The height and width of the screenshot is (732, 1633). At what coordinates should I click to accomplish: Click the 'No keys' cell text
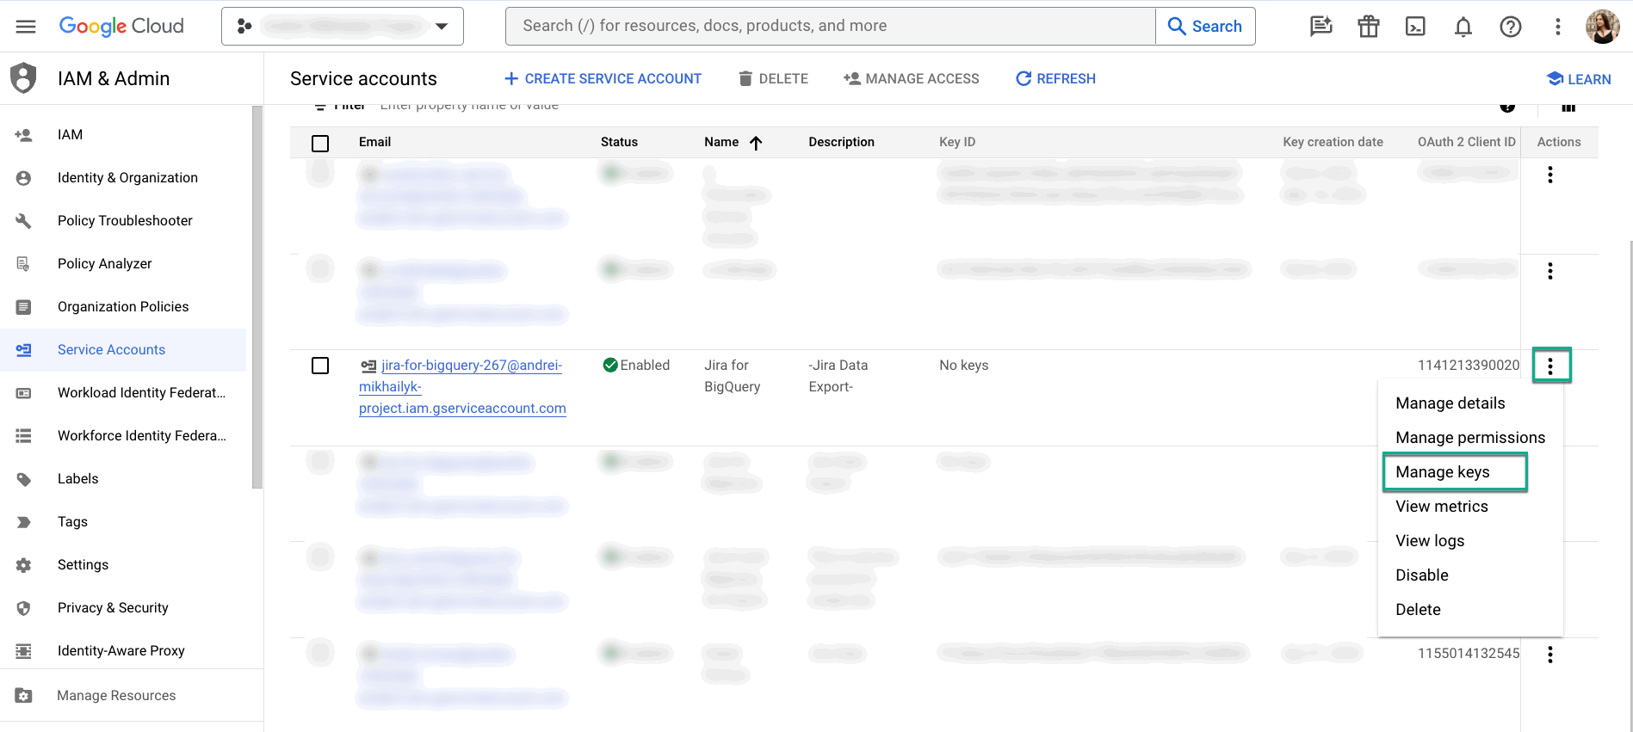pos(963,366)
